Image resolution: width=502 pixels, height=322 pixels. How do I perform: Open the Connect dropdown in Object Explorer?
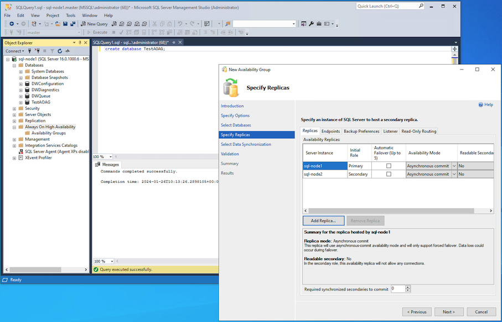pos(15,51)
